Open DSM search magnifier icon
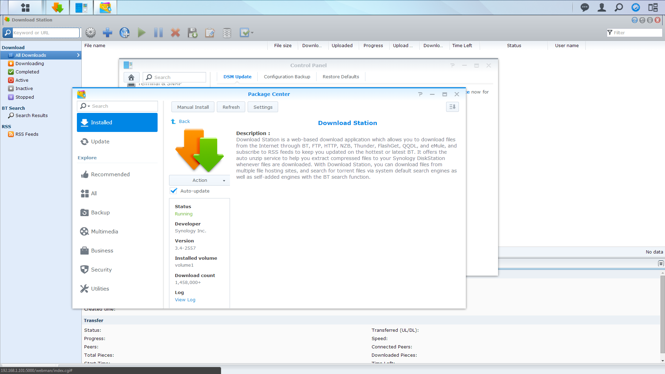The image size is (665, 374). coord(619,7)
